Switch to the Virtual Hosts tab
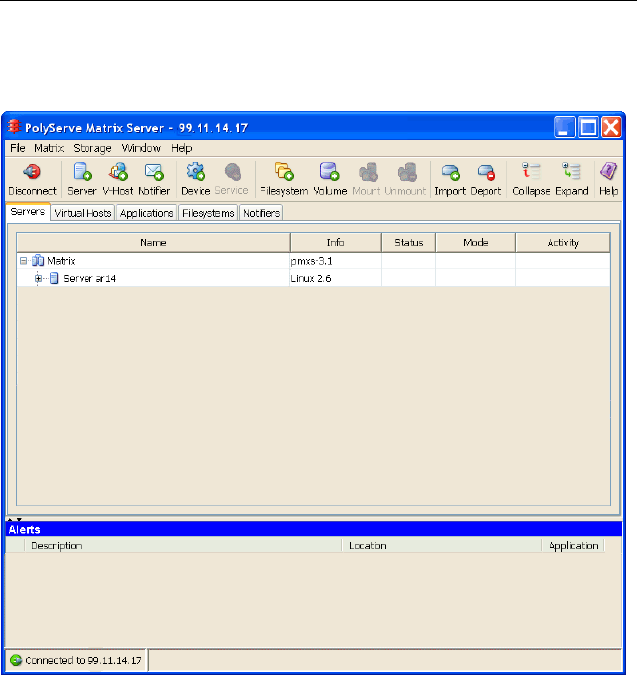The image size is (637, 675). point(83,213)
